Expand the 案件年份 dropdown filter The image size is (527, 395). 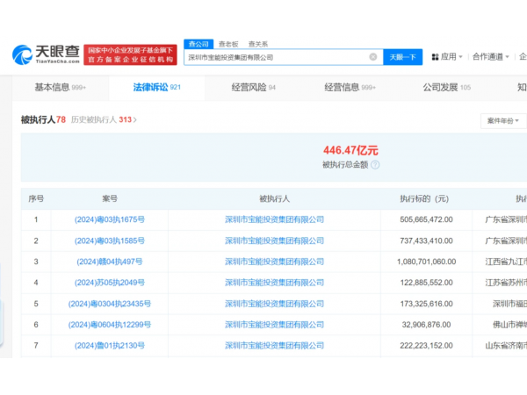pyautogui.click(x=503, y=120)
